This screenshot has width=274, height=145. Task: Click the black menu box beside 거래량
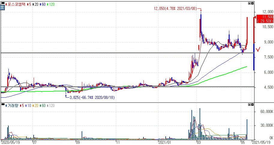tap(3, 104)
